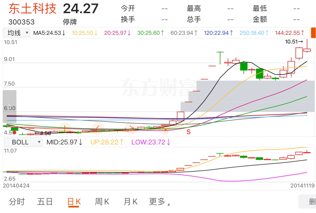The width and height of the screenshot is (316, 213).
Task: Click the start date 20140424
Action: coord(16,186)
